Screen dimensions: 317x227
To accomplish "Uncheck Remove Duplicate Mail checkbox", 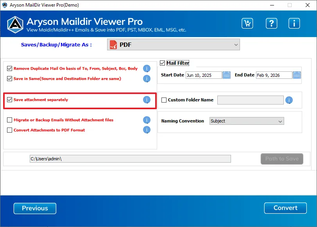I will click(x=9, y=69).
